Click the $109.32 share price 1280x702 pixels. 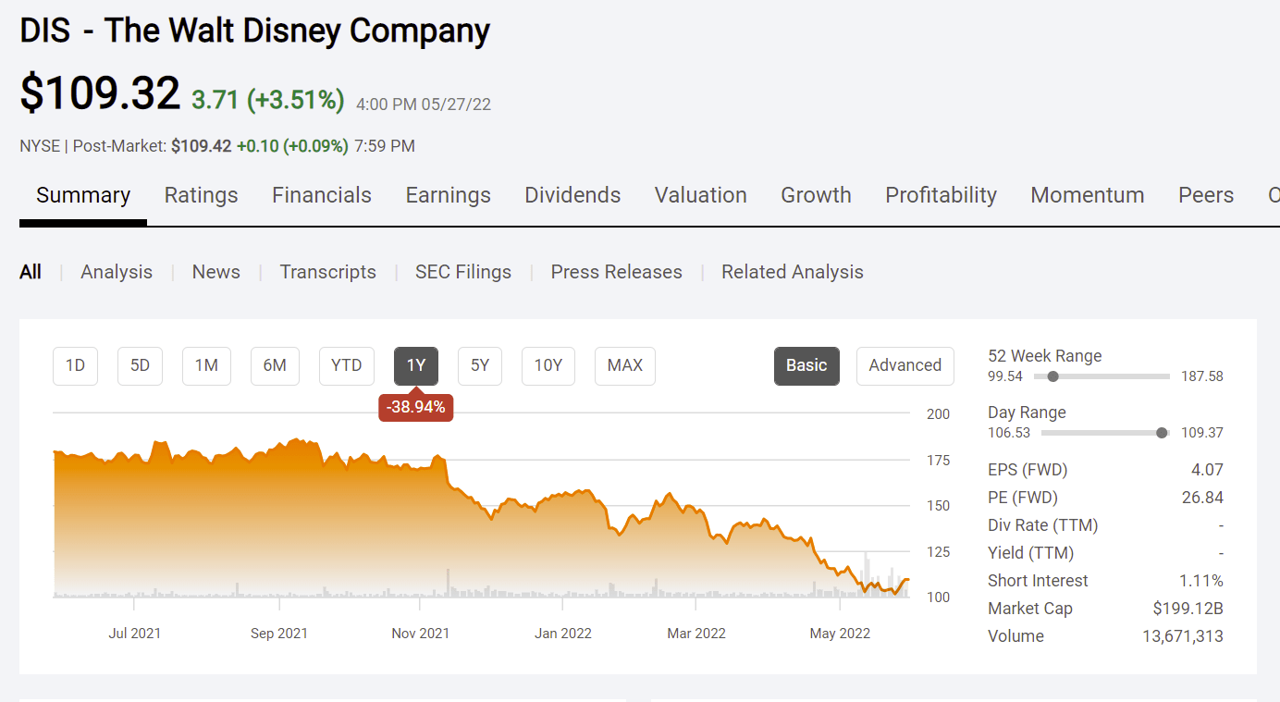(100, 92)
